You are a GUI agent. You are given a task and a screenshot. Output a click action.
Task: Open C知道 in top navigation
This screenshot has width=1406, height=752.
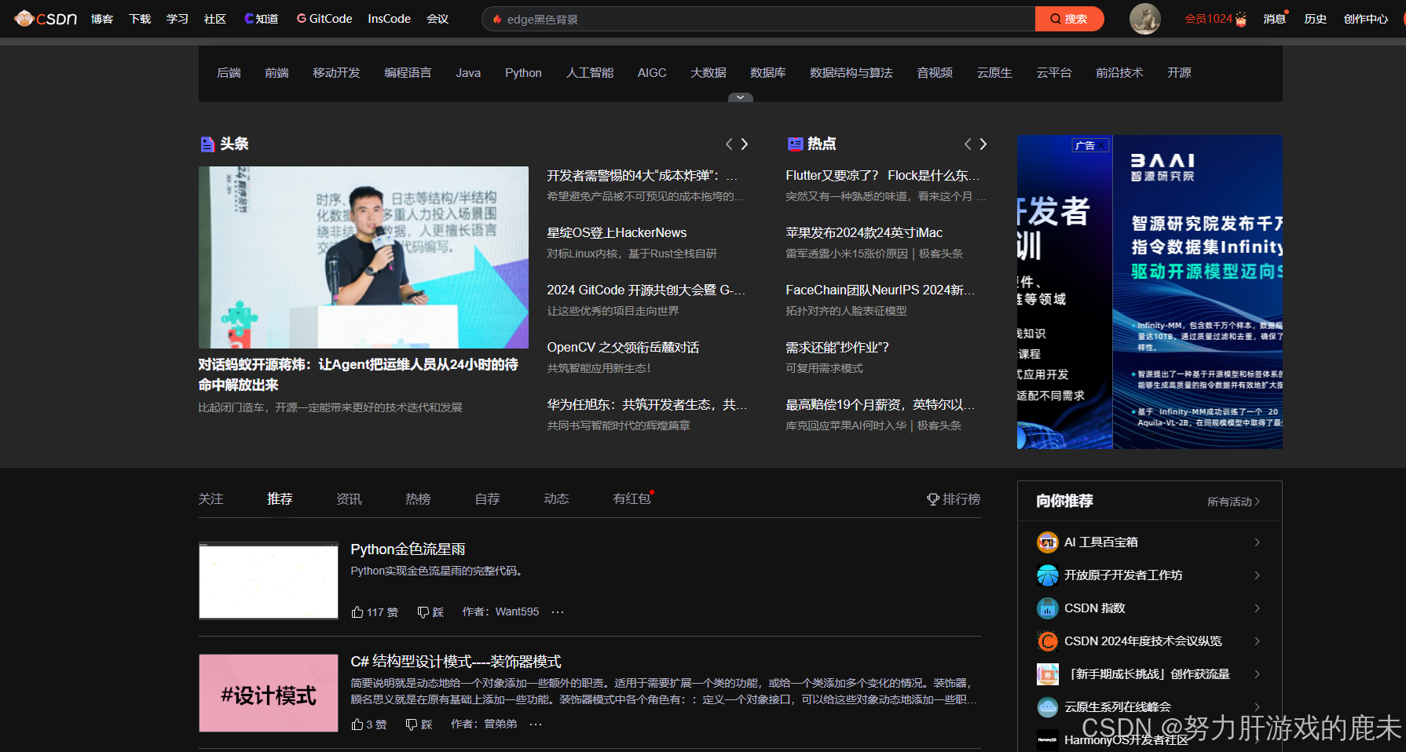(x=262, y=19)
